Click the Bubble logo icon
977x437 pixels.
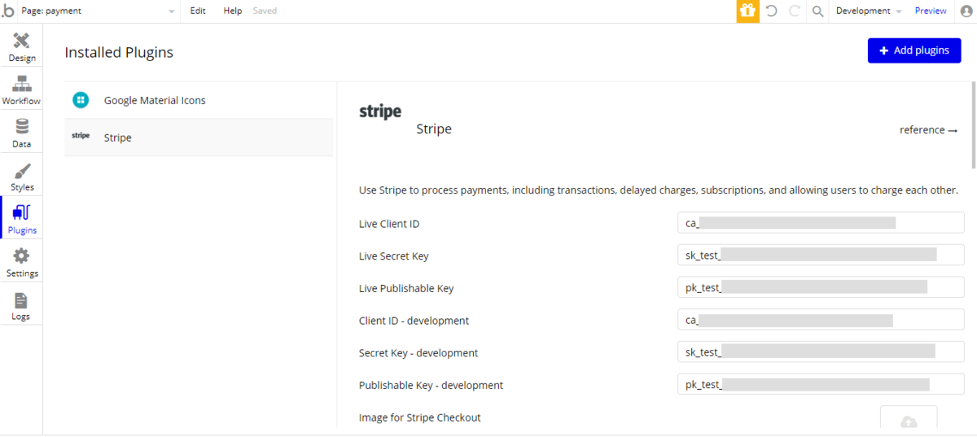coord(8,11)
